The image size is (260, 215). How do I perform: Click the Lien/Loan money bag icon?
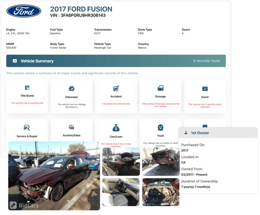pyautogui.click(x=116, y=128)
